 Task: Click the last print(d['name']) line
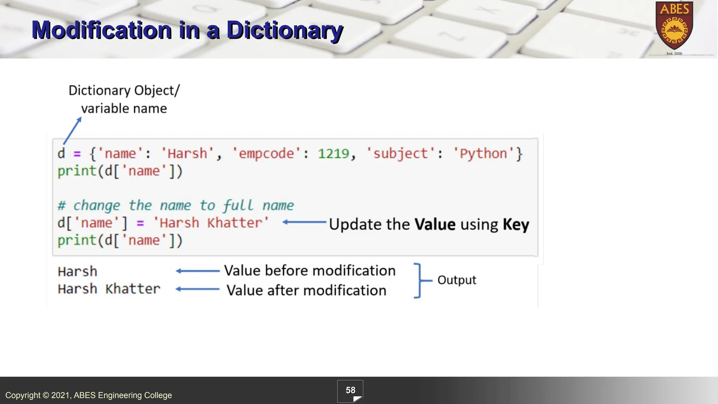coord(120,241)
